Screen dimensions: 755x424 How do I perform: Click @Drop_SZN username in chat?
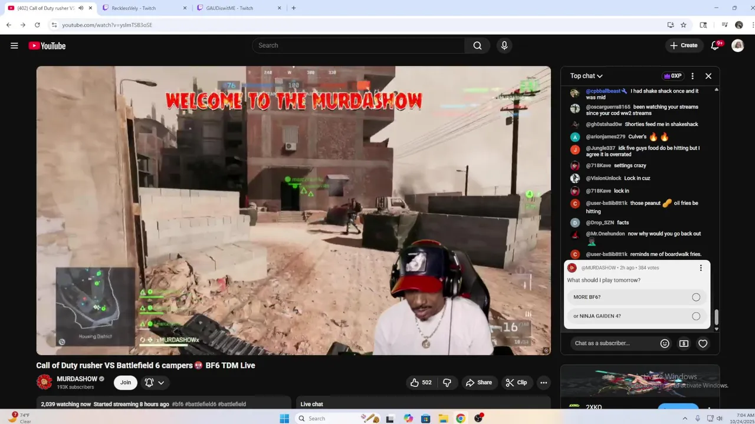pos(600,223)
